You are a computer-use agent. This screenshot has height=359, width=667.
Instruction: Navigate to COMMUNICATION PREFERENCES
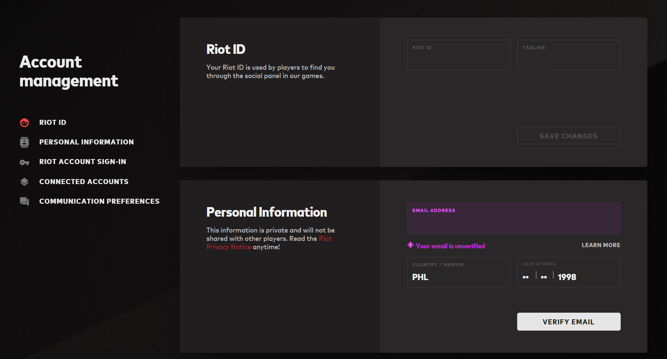[x=99, y=201]
